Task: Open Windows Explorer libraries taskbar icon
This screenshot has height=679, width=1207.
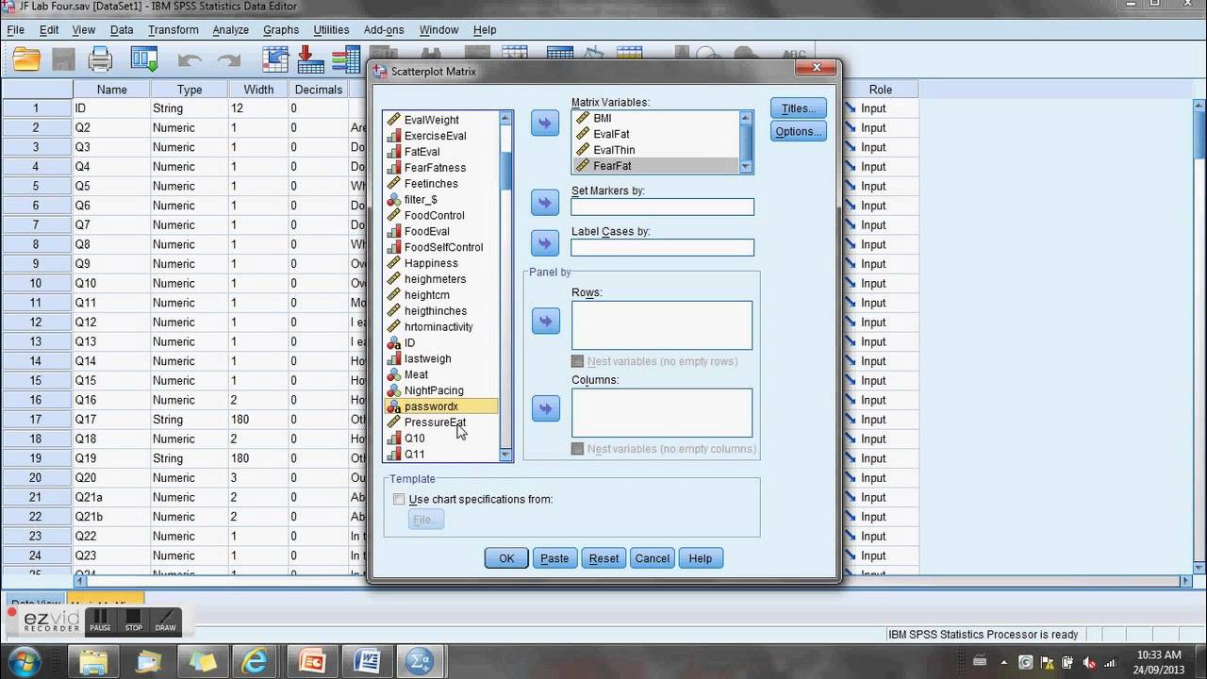Action: (x=95, y=661)
